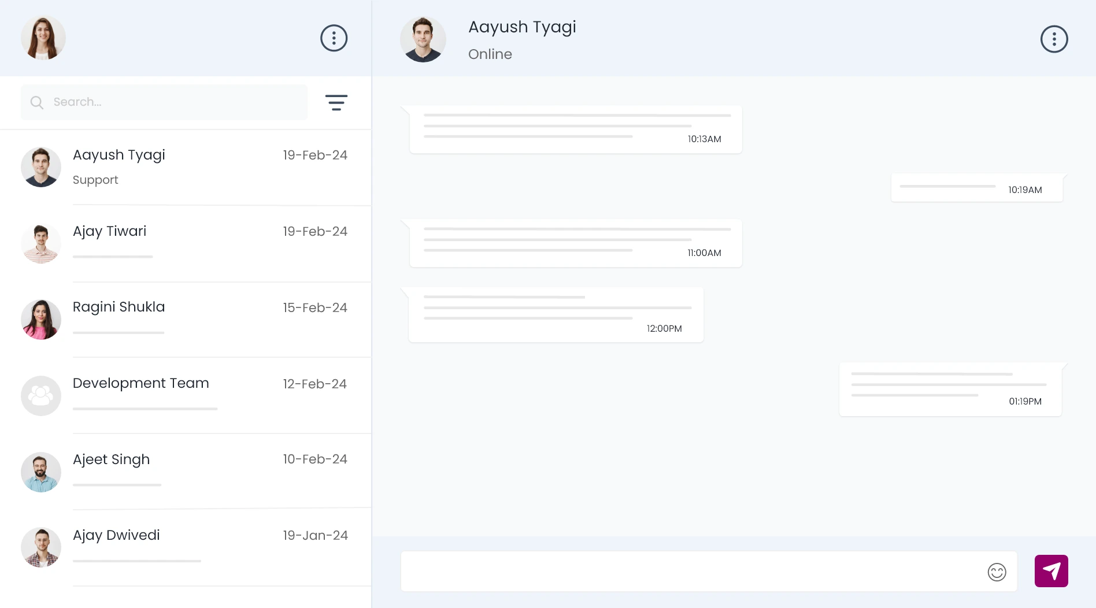
Task: Click the sent message at 01:19PM
Action: 950,389
